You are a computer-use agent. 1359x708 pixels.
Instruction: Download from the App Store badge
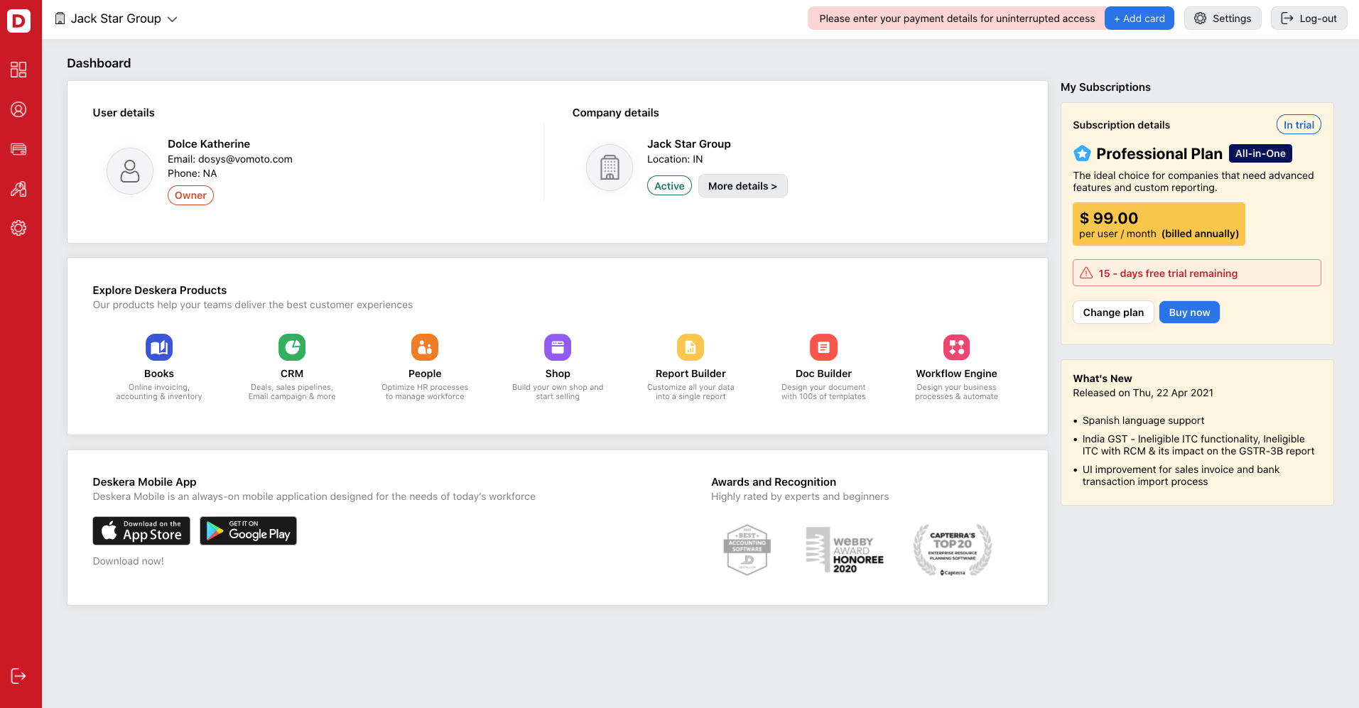[x=141, y=530]
